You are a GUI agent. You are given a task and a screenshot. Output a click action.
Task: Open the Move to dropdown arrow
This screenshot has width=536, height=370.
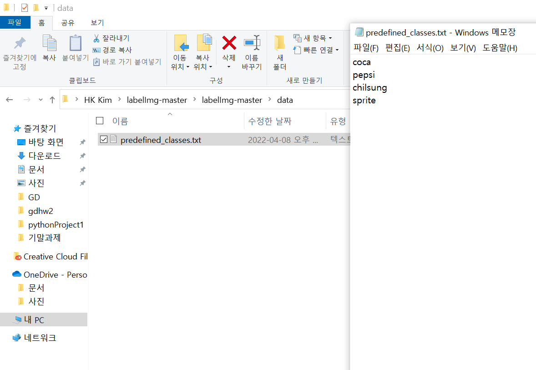coord(187,67)
